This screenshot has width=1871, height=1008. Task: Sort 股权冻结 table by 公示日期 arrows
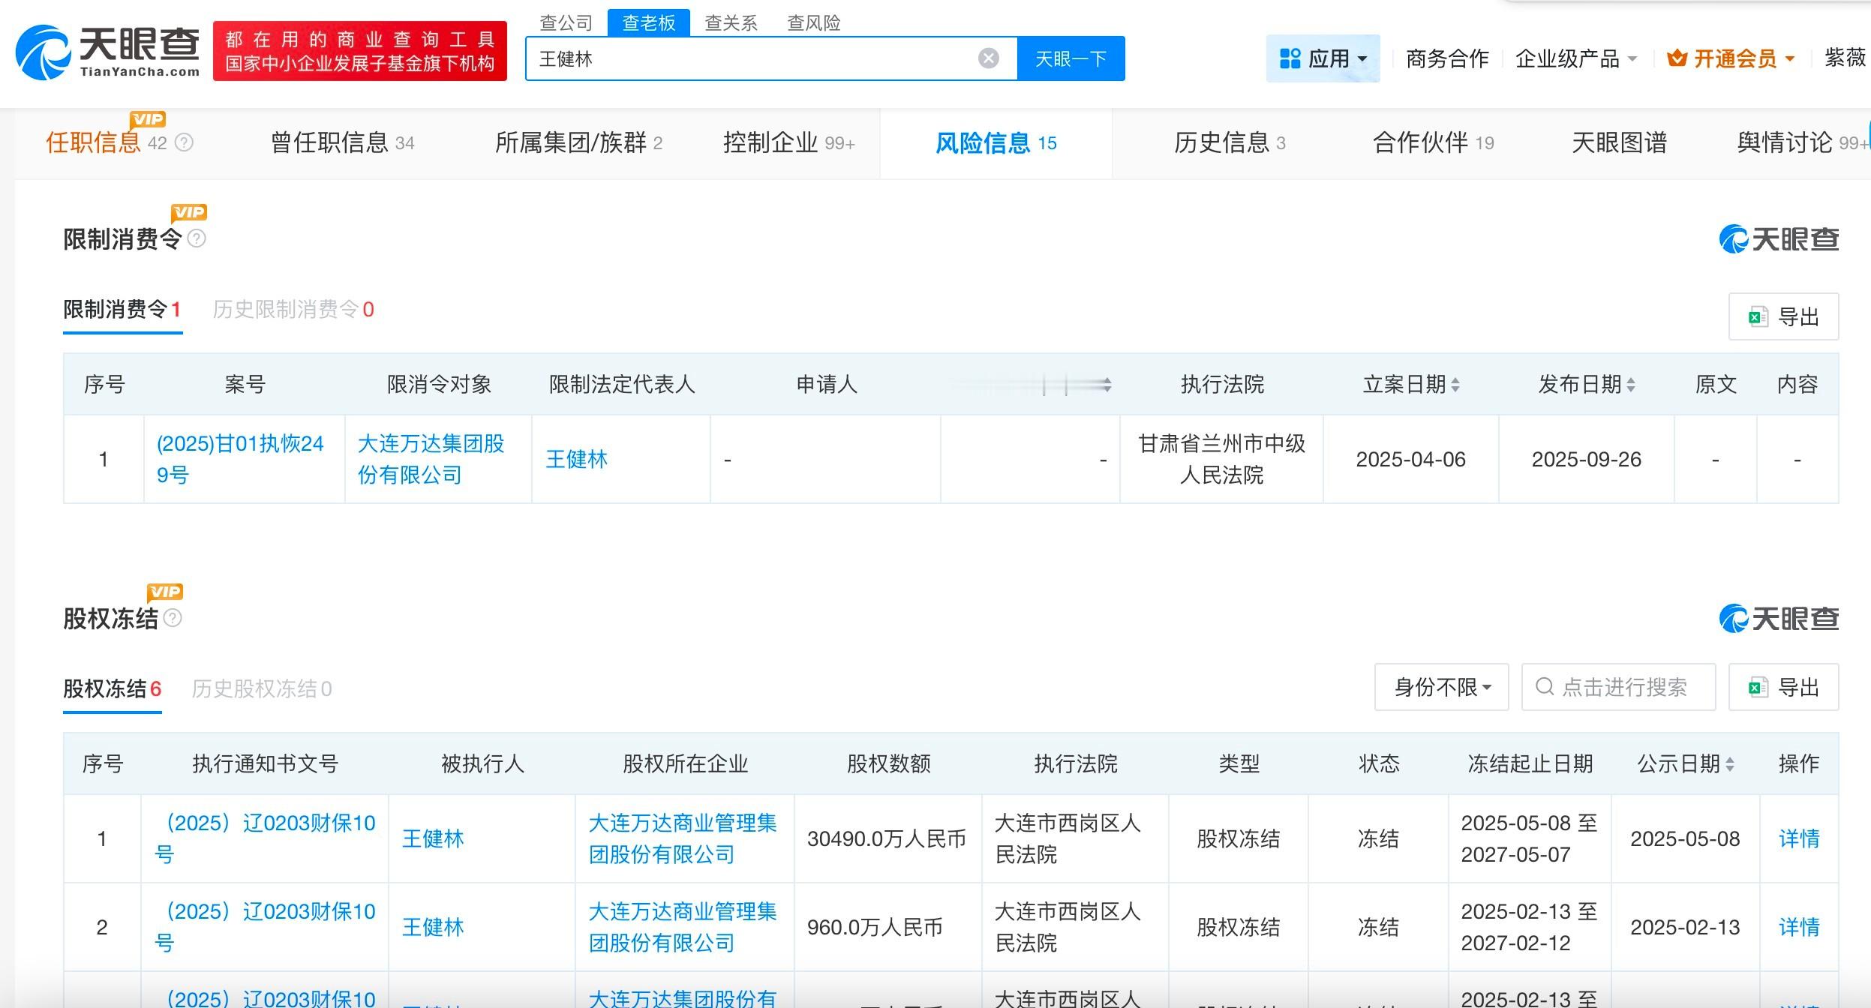[x=1730, y=764]
